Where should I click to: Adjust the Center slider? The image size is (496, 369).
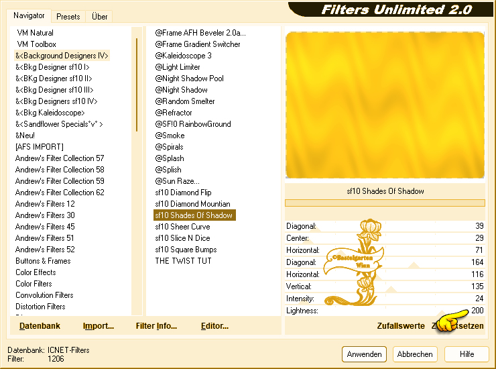click(x=385, y=238)
